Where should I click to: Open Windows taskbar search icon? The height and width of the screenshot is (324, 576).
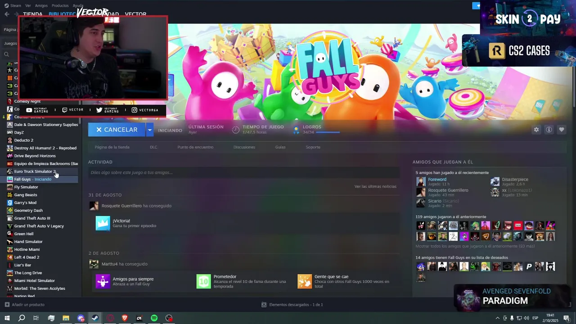pyautogui.click(x=22, y=318)
